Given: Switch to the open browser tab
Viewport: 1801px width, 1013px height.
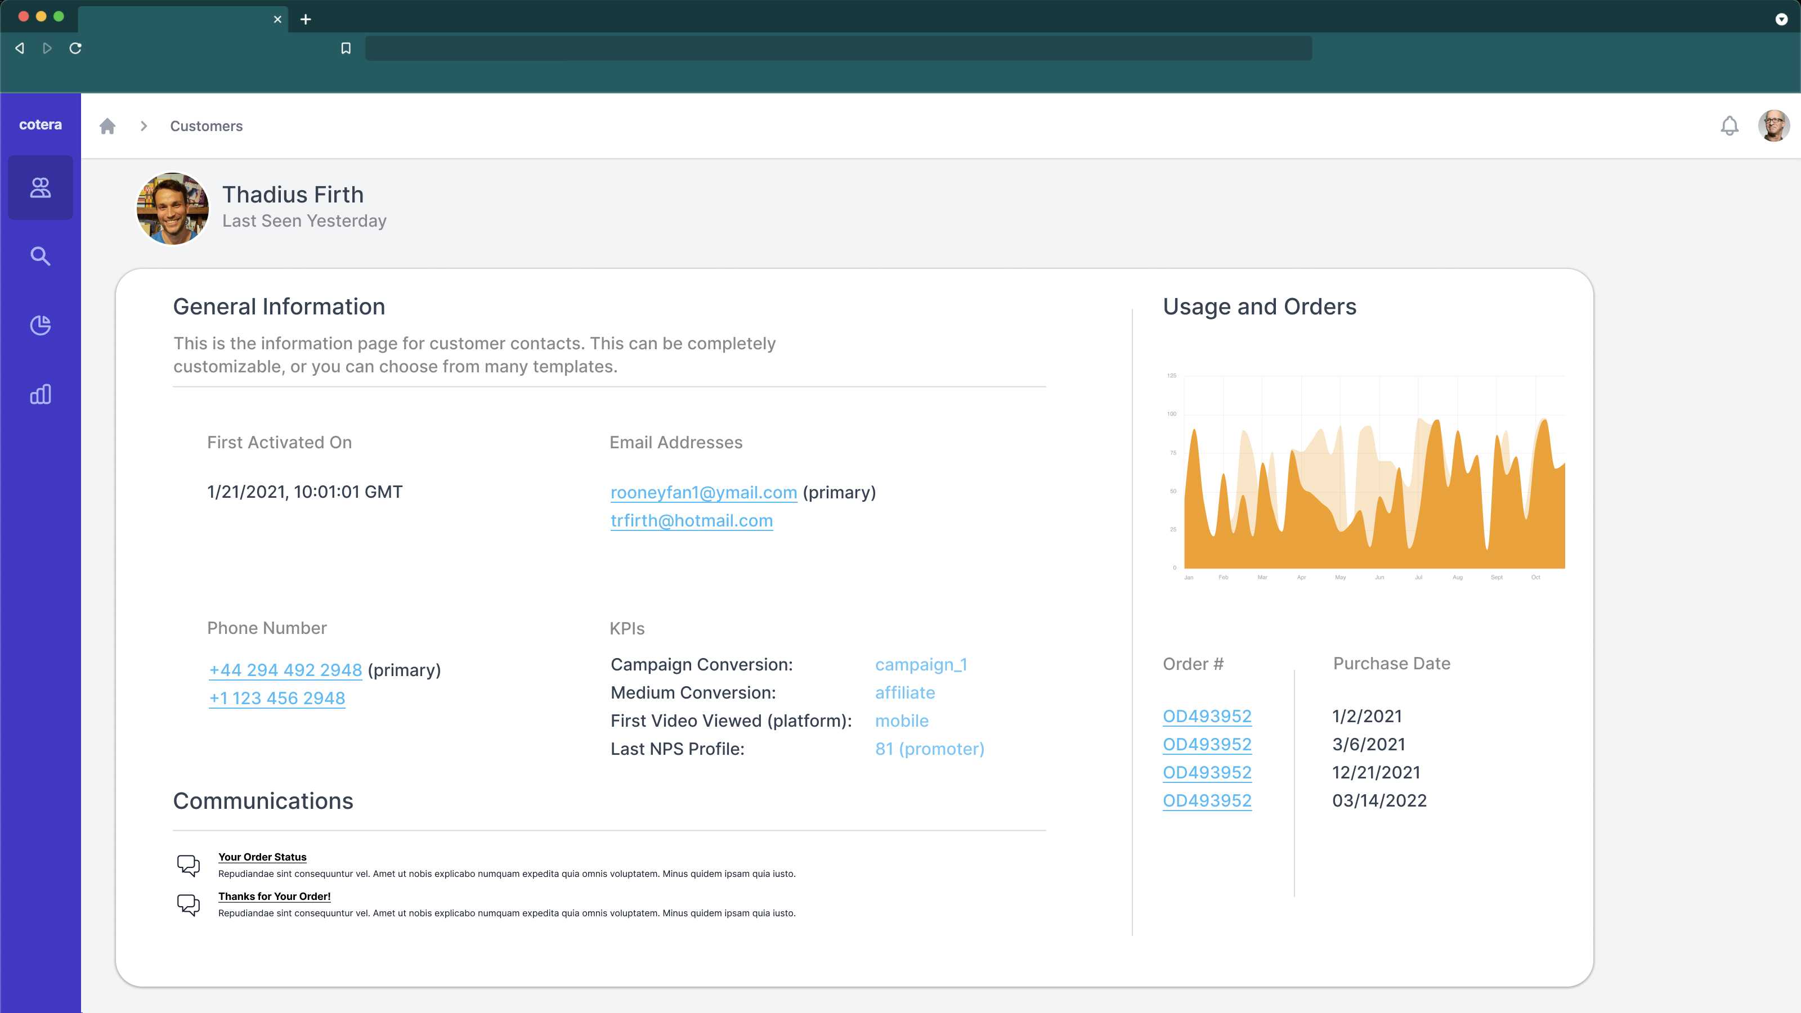Looking at the screenshot, I should pos(175,20).
